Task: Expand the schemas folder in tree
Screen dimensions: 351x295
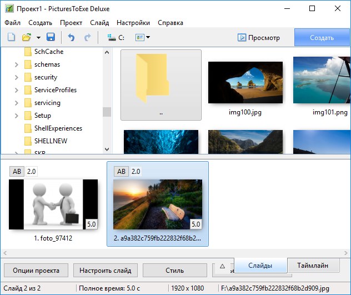Action: click(17, 64)
